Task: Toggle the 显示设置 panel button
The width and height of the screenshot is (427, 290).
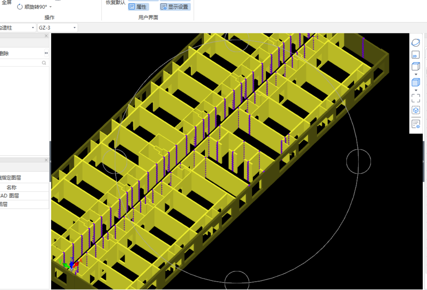Action: pyautogui.click(x=175, y=7)
